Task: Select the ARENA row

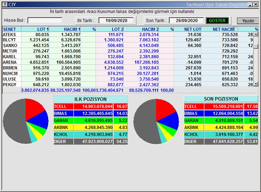Action: pos(128,62)
